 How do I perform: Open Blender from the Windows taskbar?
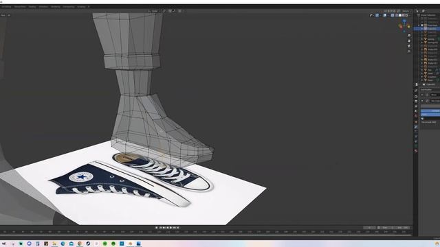(130, 244)
